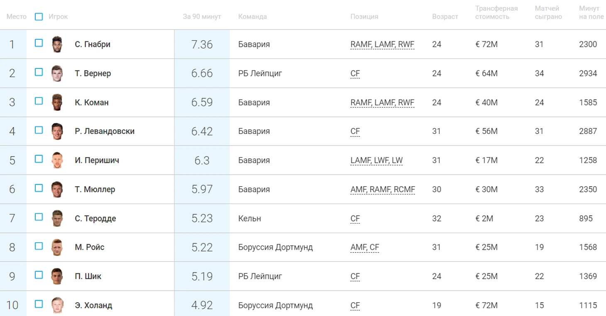The image size is (606, 316).
Task: Click П. Шик's avatar image
Action: 57,277
